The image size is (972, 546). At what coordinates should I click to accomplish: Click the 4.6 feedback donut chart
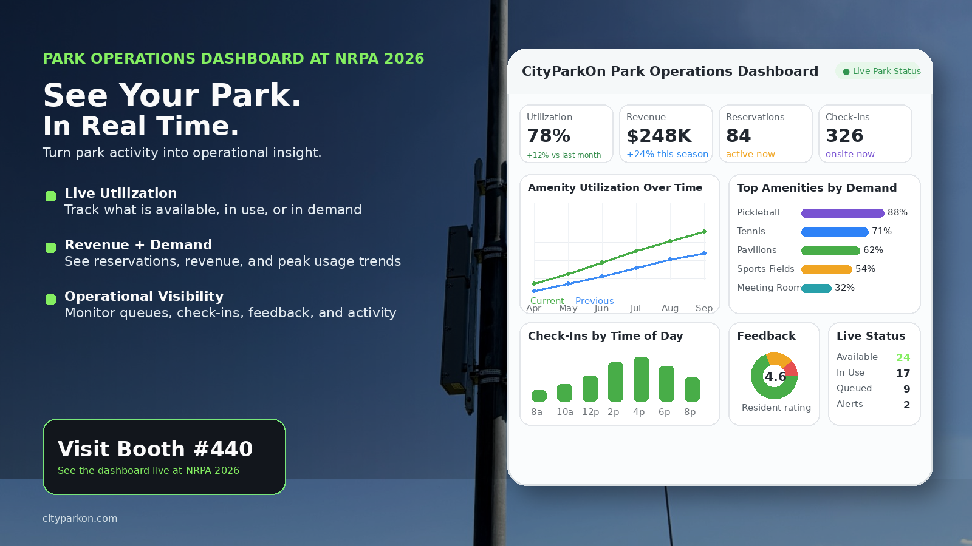tap(774, 376)
